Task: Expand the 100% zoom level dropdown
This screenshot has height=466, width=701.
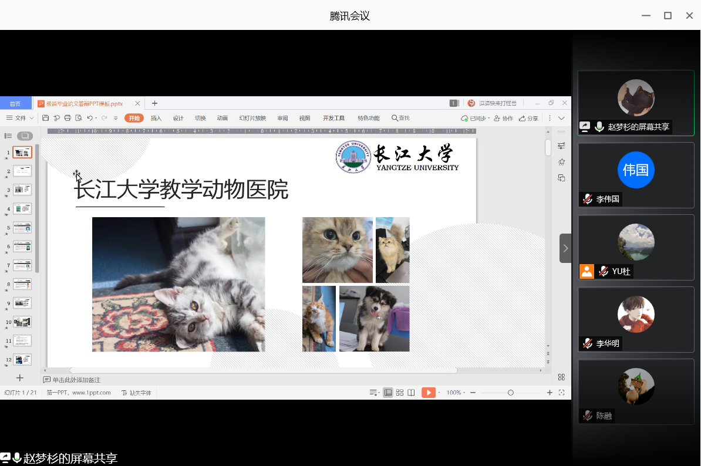Action: pos(456,393)
